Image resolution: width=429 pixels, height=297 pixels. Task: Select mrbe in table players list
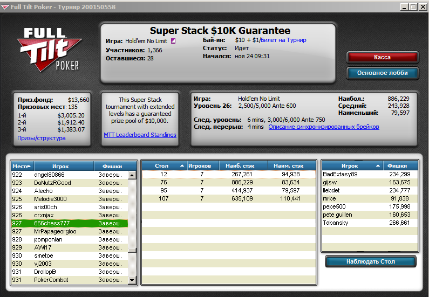pos(370,198)
